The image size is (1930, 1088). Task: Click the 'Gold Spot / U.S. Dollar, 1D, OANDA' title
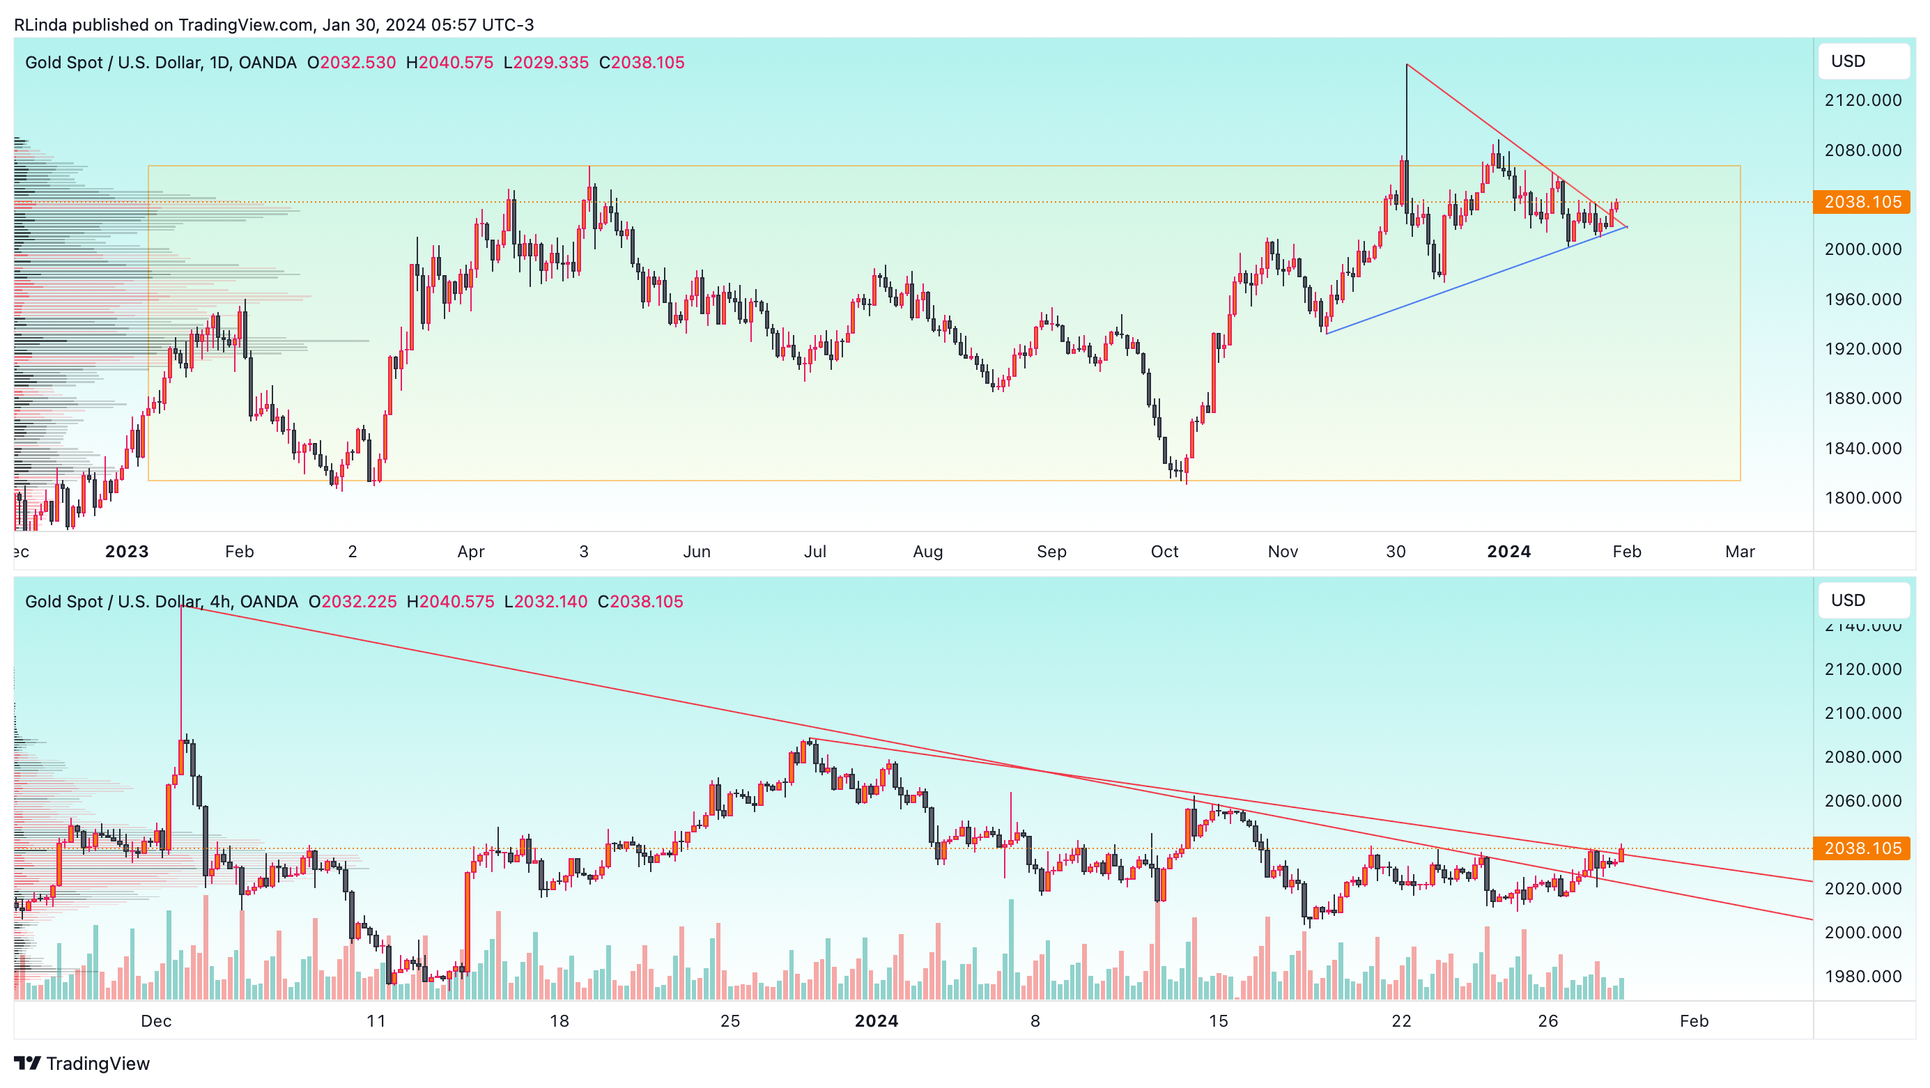point(160,62)
